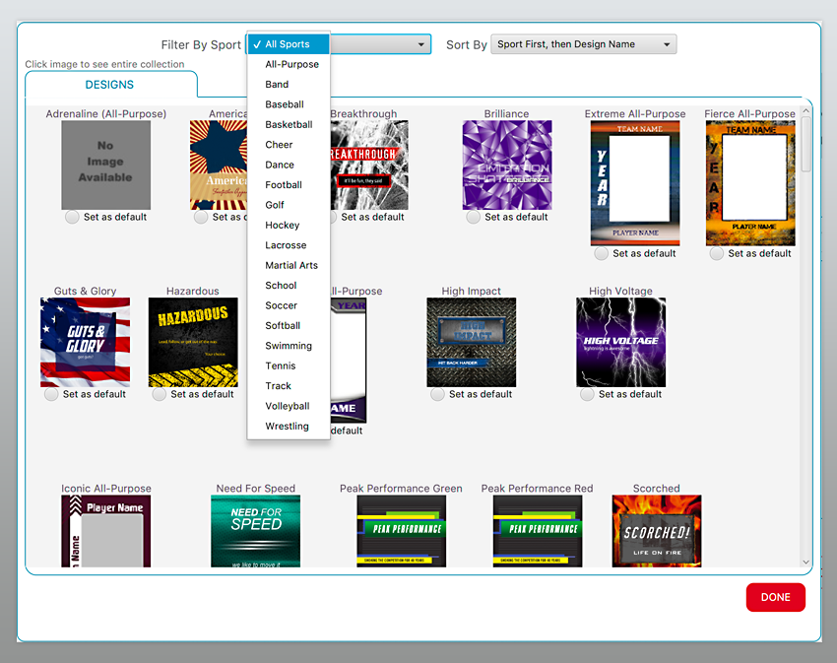This screenshot has width=837, height=663.
Task: Open the Guts & Glory flag thumbnail
Action: [86, 343]
